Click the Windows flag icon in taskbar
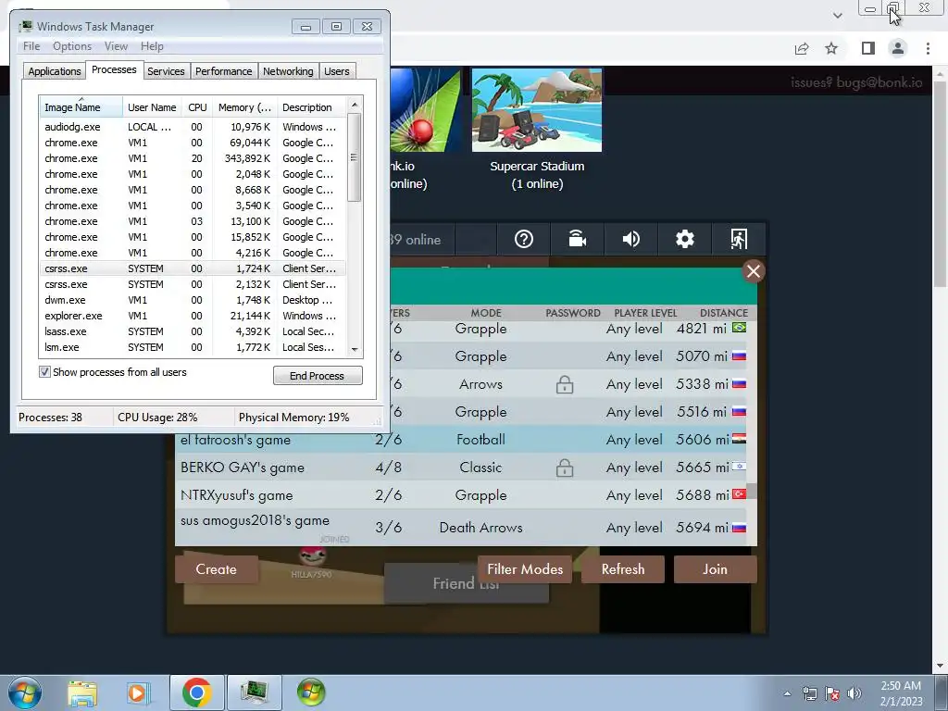The width and height of the screenshot is (948, 711). (x=311, y=692)
